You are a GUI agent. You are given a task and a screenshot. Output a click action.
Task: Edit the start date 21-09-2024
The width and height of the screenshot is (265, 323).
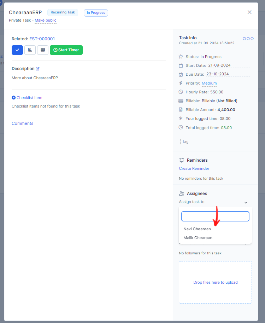[x=219, y=65]
